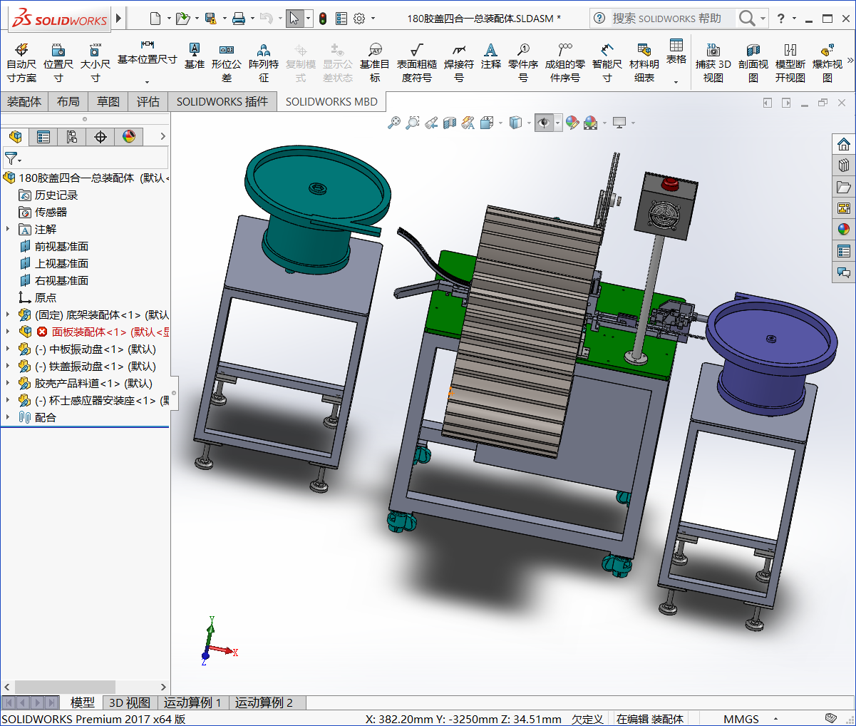
Task: Switch to the 草图 ribbon tab
Action: click(108, 102)
